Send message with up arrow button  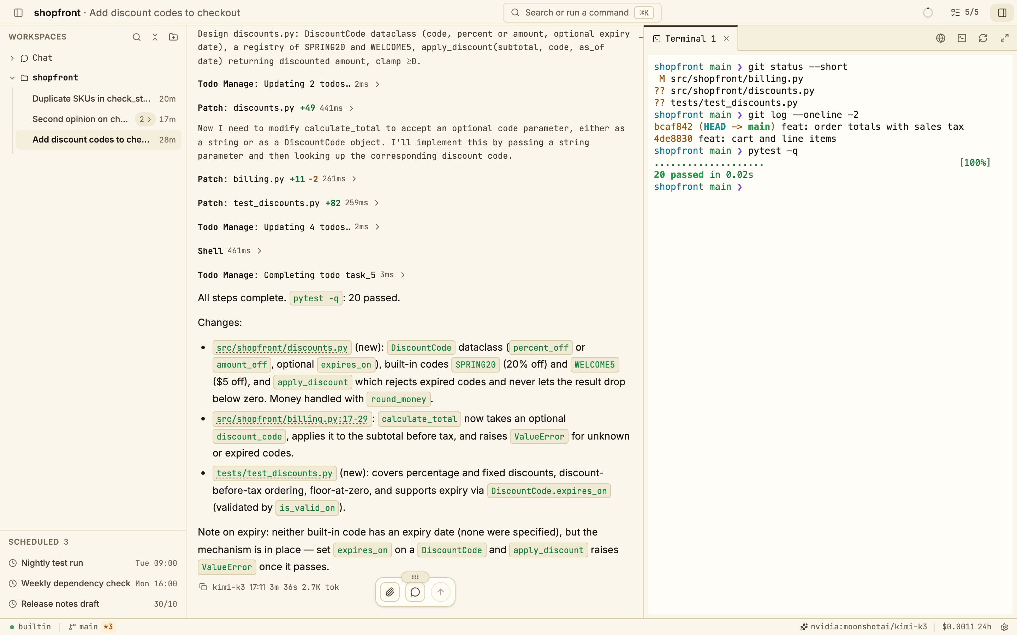coord(440,592)
